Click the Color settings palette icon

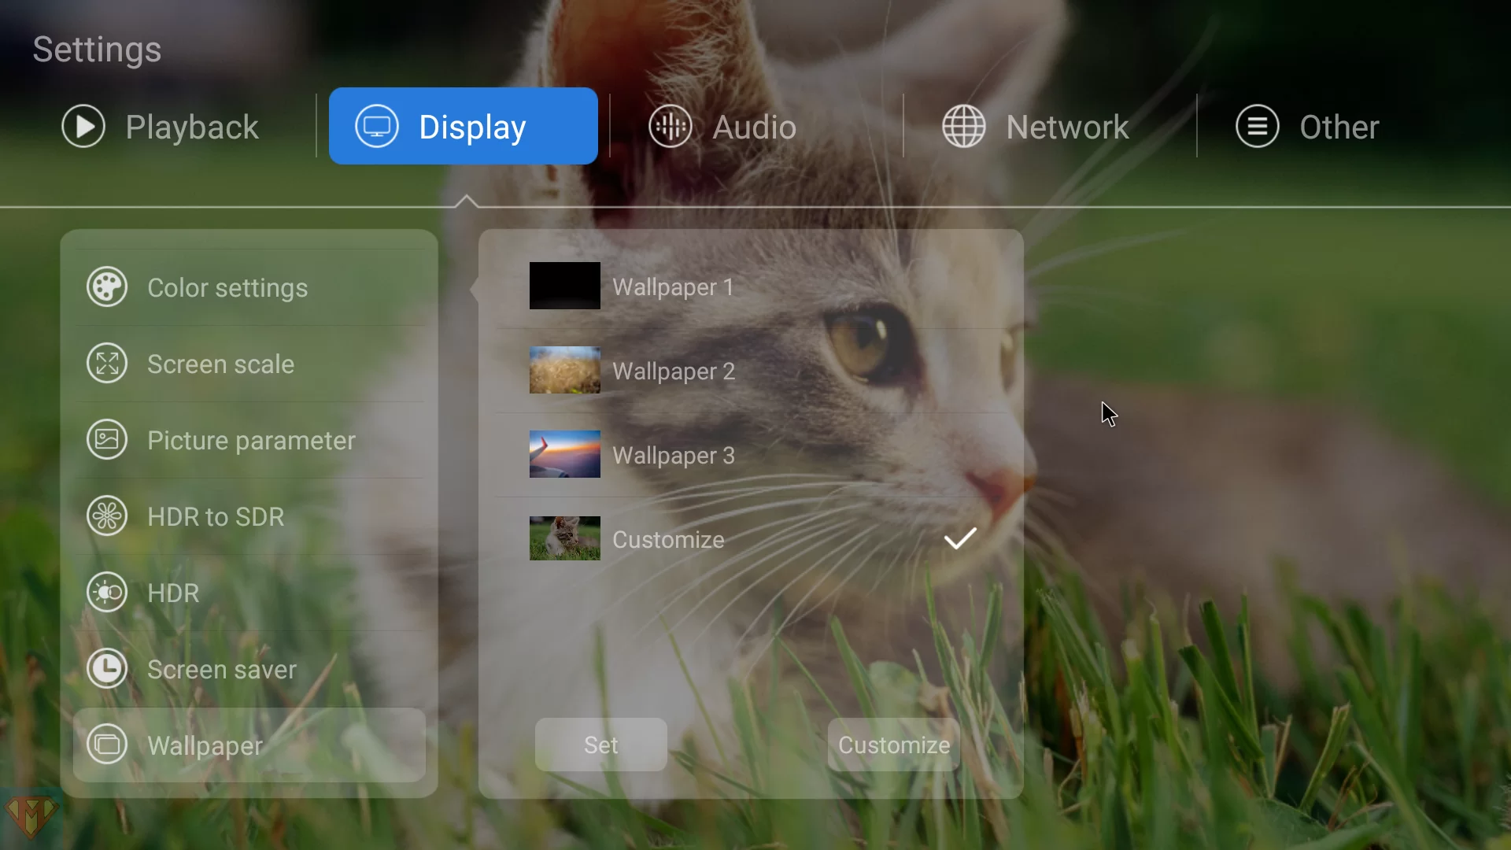point(107,287)
